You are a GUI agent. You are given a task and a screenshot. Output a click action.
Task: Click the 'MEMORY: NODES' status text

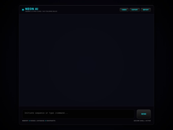(x=29, y=121)
